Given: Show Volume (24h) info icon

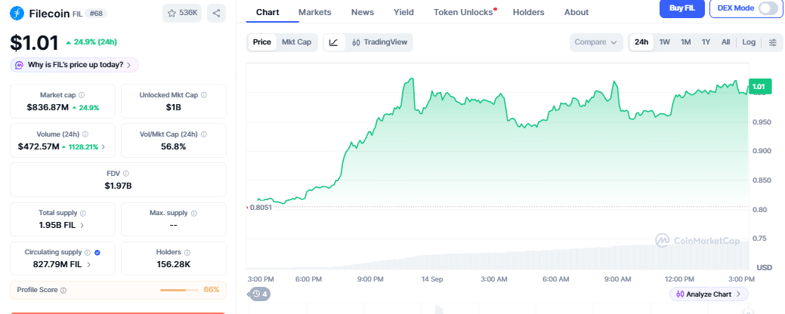Looking at the screenshot, I should coord(85,134).
